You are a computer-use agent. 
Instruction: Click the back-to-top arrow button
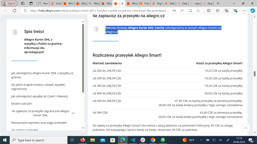tap(246, 128)
